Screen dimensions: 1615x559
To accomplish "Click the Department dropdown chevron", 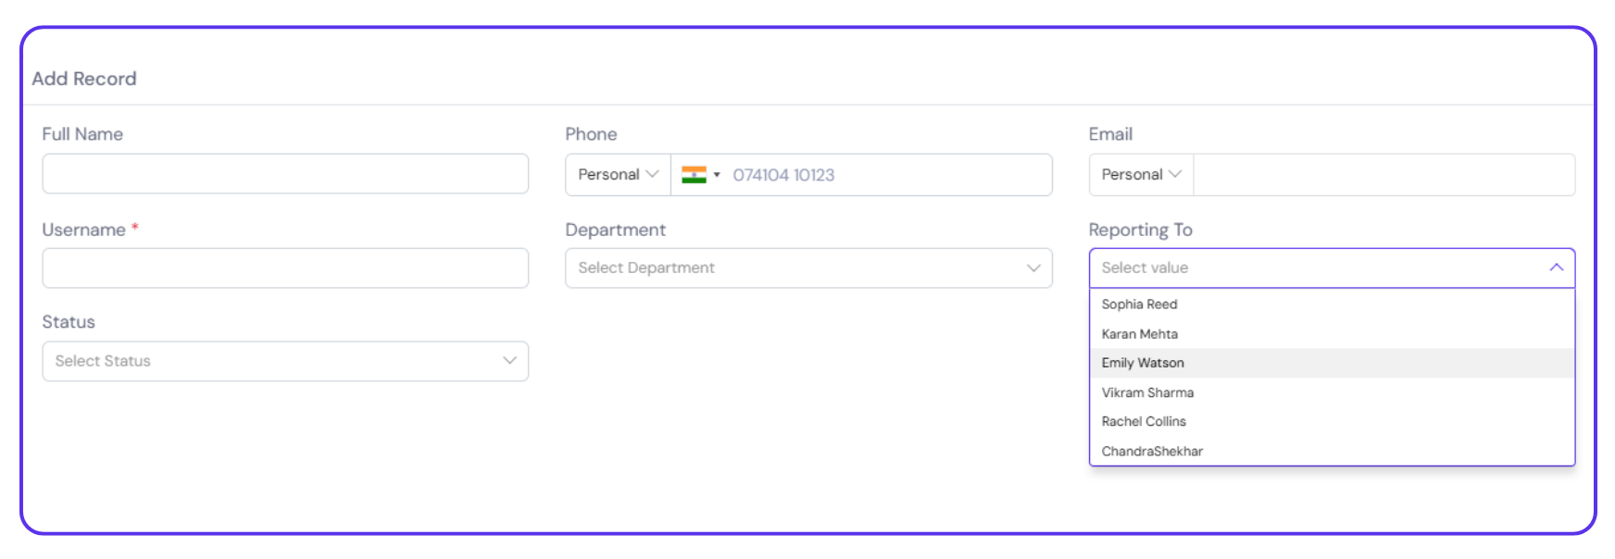I will 1033,268.
